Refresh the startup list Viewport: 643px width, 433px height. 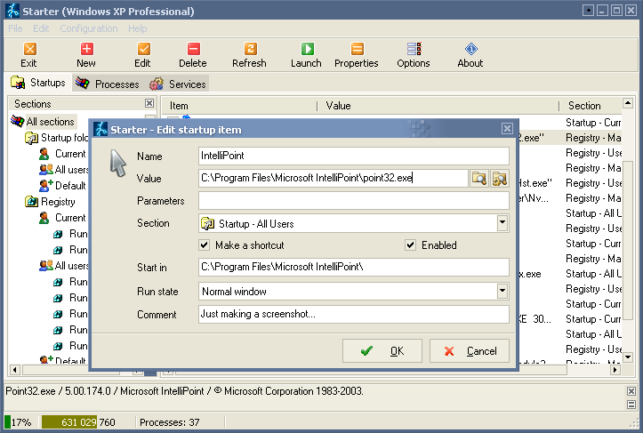[x=249, y=54]
